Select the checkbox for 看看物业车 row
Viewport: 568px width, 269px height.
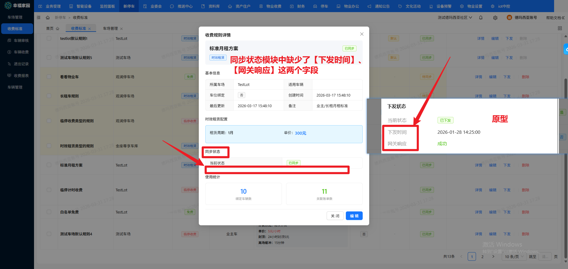(x=49, y=77)
